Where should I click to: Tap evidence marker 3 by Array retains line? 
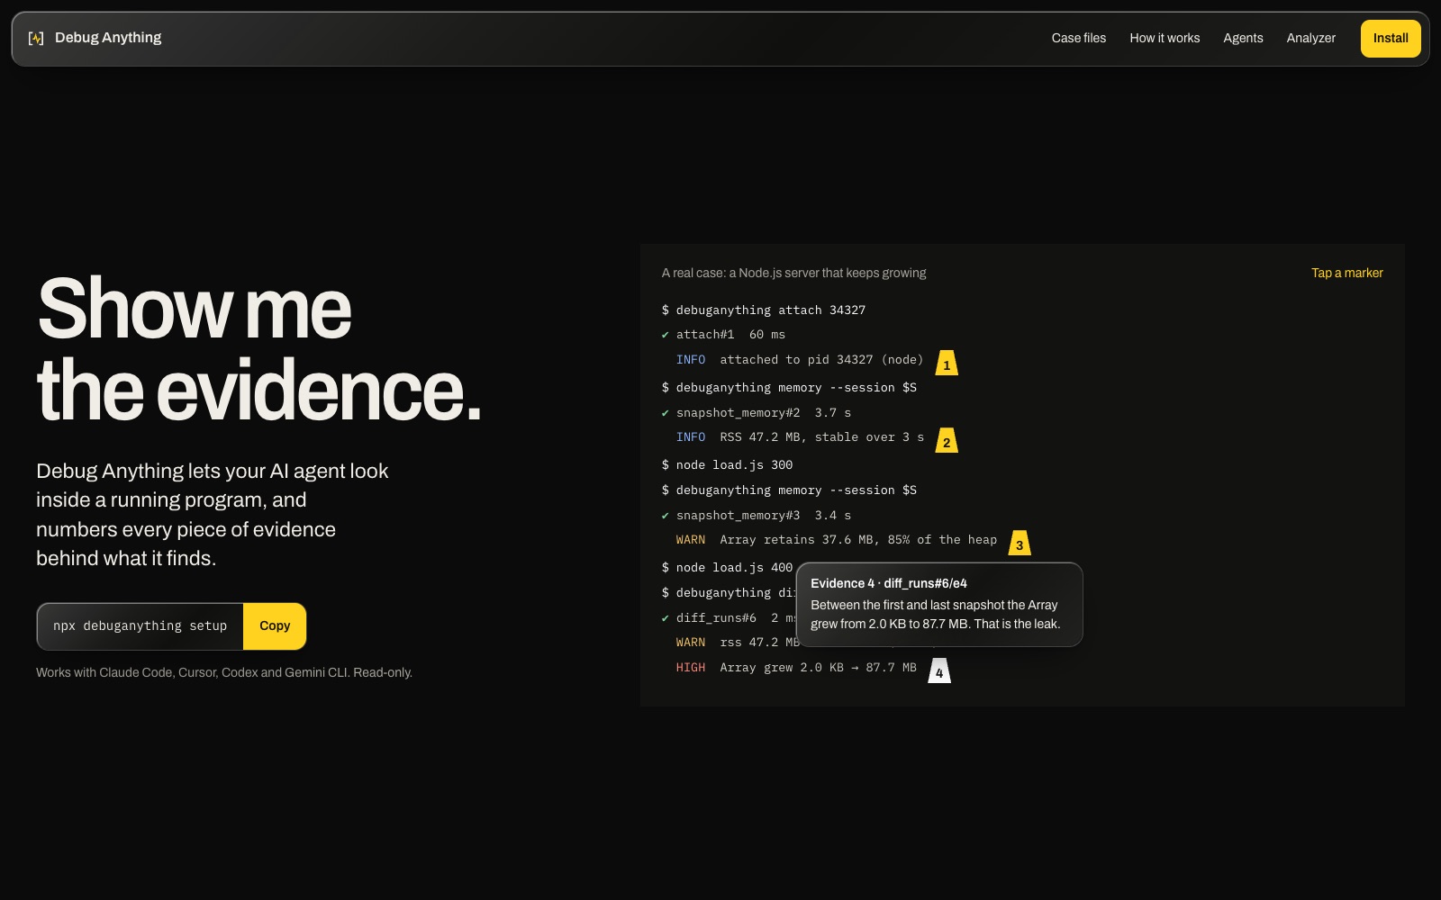(x=1020, y=543)
